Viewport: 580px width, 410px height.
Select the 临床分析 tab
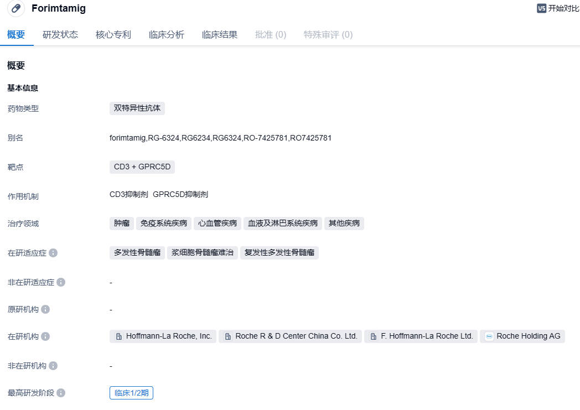[x=166, y=34]
